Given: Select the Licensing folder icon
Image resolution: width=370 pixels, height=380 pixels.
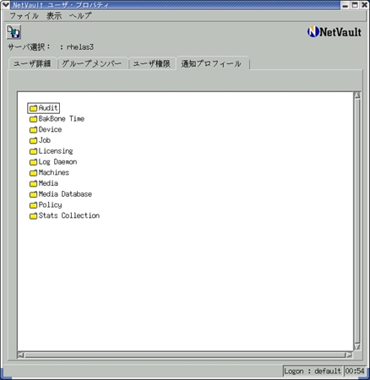Looking at the screenshot, I should [33, 151].
